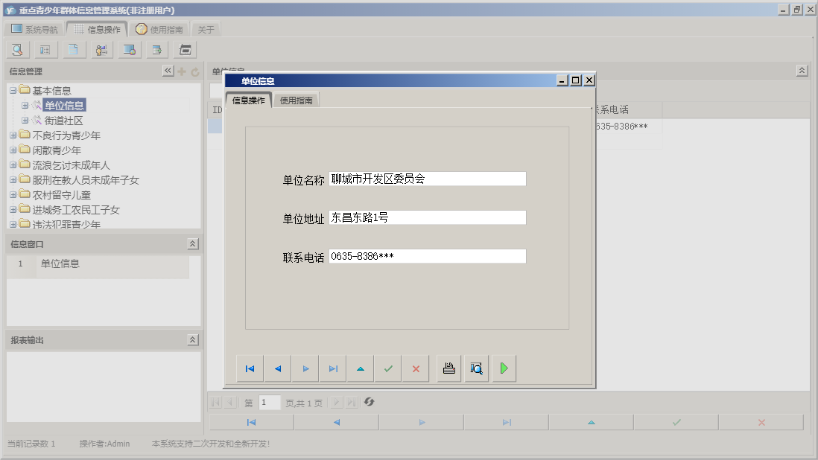
Task: Open the 系统导航 tab
Action: click(33, 28)
